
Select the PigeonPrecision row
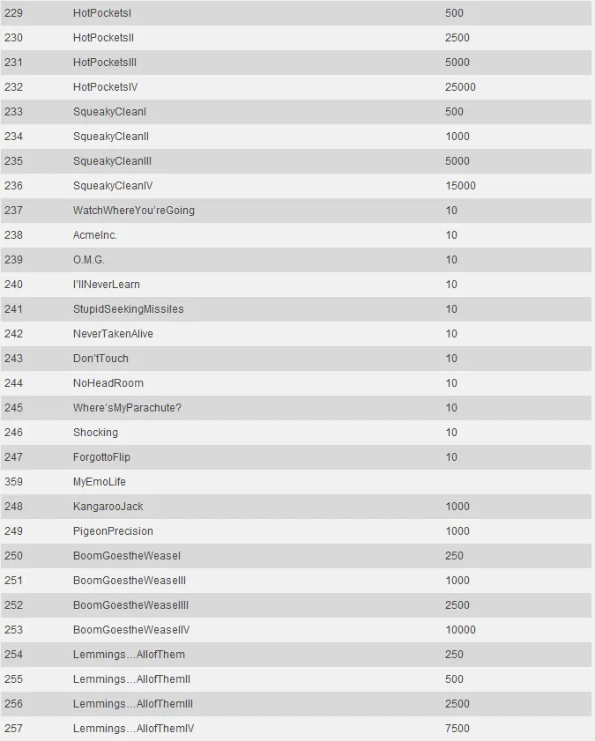tap(113, 531)
